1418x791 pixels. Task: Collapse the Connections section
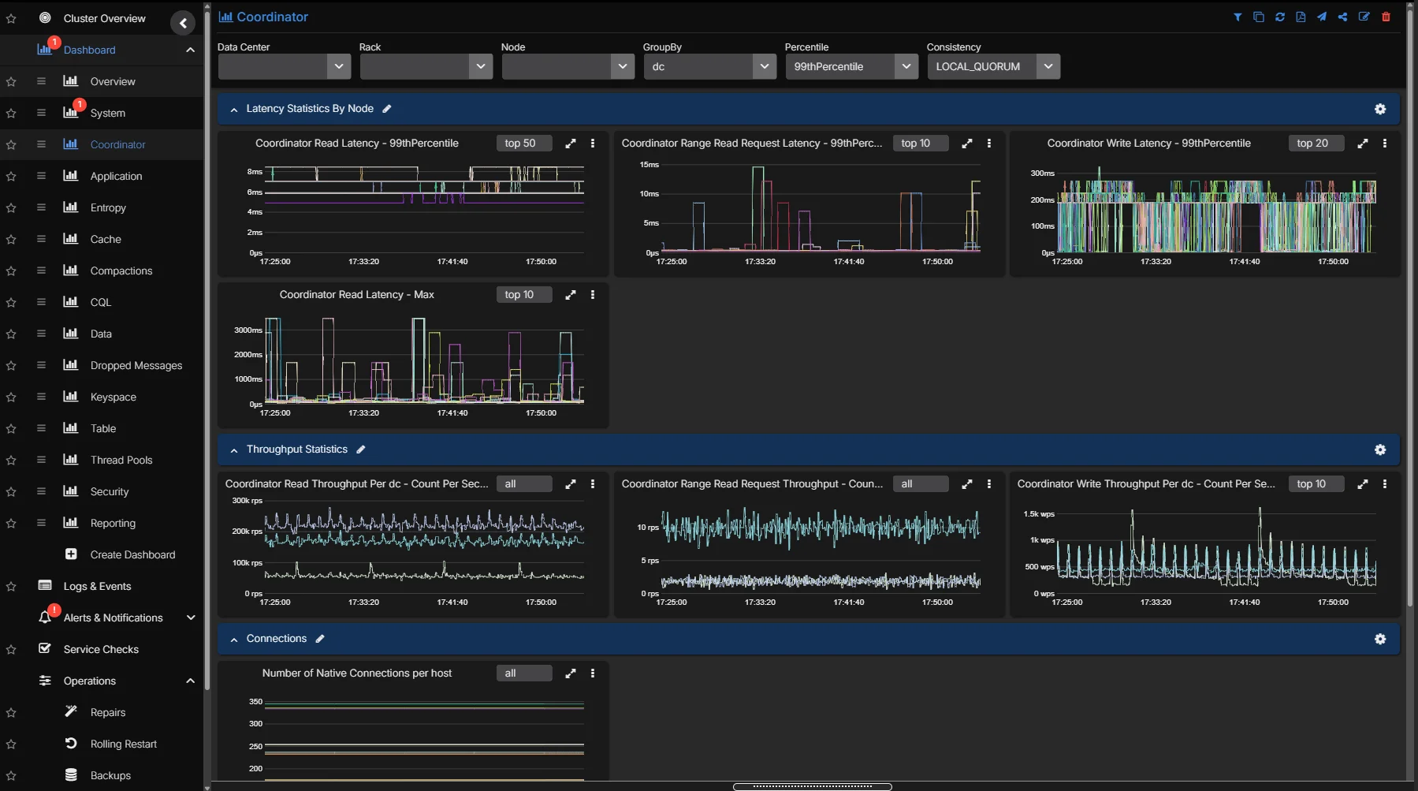point(234,640)
